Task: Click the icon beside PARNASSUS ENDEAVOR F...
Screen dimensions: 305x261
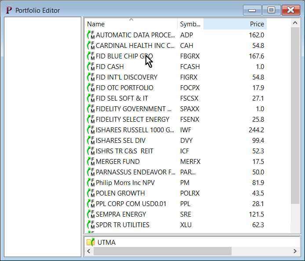Action: click(x=91, y=172)
